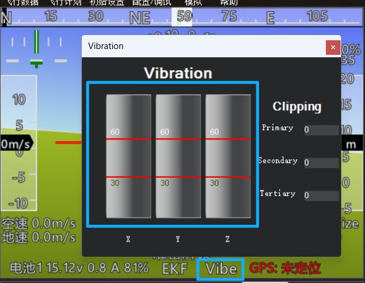Click the Vibe status button
This screenshot has height=283, width=365.
coord(220,269)
